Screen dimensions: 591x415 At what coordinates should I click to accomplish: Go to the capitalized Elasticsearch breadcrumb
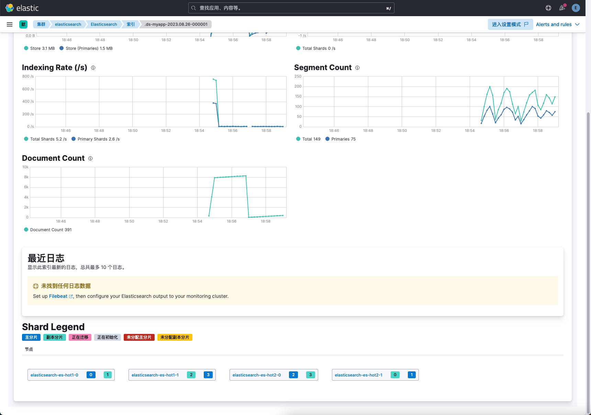(104, 24)
